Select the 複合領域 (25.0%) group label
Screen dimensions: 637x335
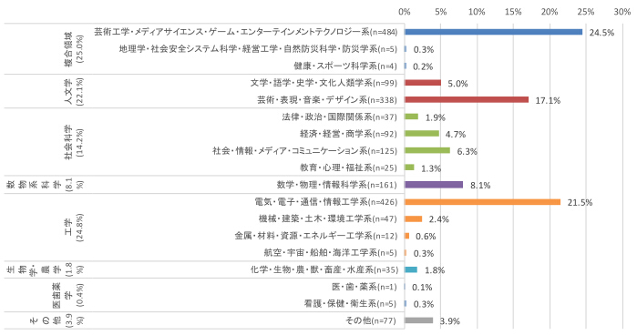73,49
